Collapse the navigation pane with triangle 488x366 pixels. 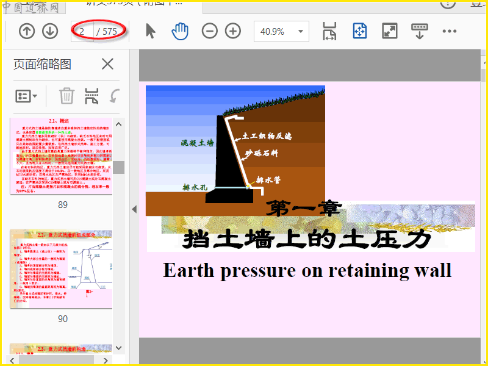pyautogui.click(x=134, y=209)
